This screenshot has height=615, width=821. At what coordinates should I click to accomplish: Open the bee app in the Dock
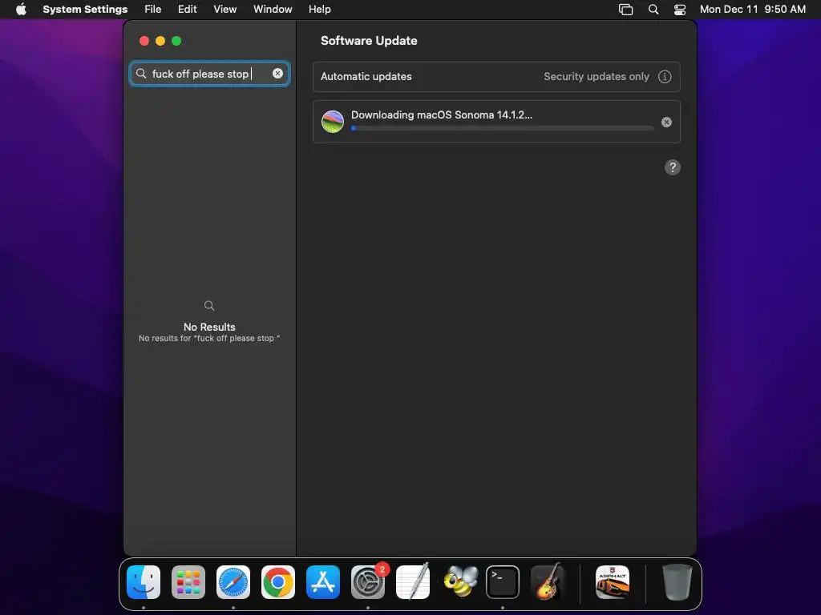pyautogui.click(x=461, y=582)
